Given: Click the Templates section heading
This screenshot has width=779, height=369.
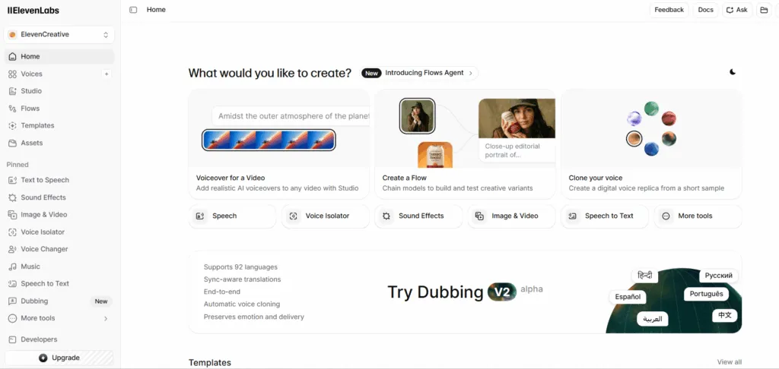Looking at the screenshot, I should [210, 363].
